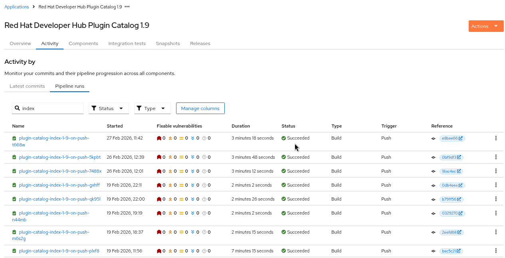Open kebab menu for plugin-catalog-index-1-9-on-push-5kpbt row
Viewport: 505px width, 258px height.
pyautogui.click(x=496, y=157)
